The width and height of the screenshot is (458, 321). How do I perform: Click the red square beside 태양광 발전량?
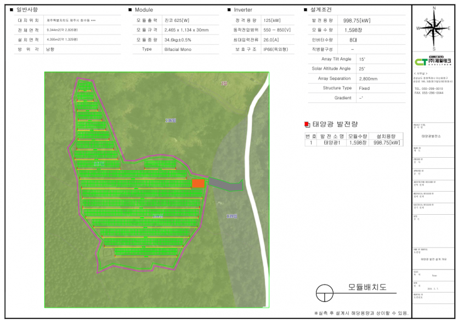(307, 124)
